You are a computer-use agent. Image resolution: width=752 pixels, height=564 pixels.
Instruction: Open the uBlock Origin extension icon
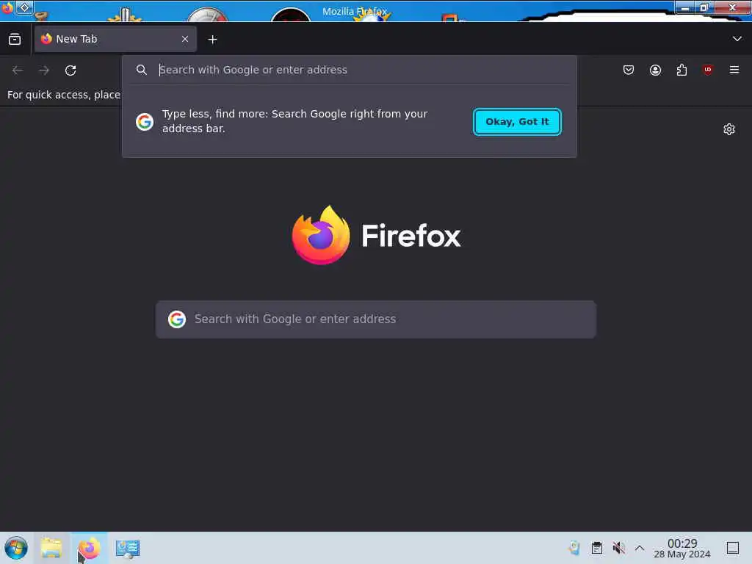click(x=708, y=70)
